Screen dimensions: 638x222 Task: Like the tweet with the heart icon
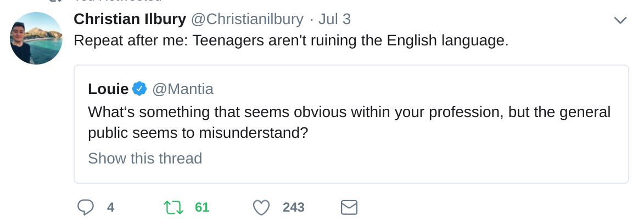pyautogui.click(x=261, y=207)
